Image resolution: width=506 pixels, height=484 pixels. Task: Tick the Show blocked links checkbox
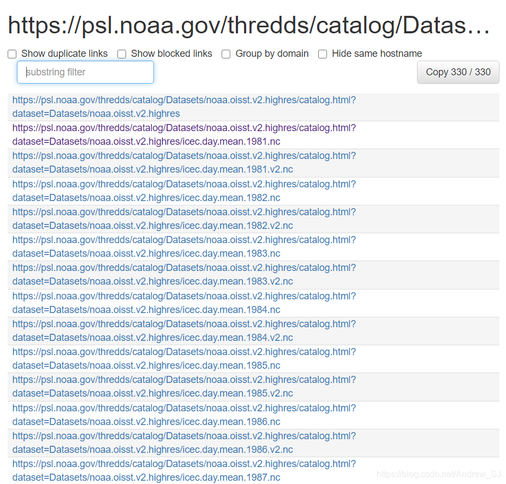click(x=122, y=54)
